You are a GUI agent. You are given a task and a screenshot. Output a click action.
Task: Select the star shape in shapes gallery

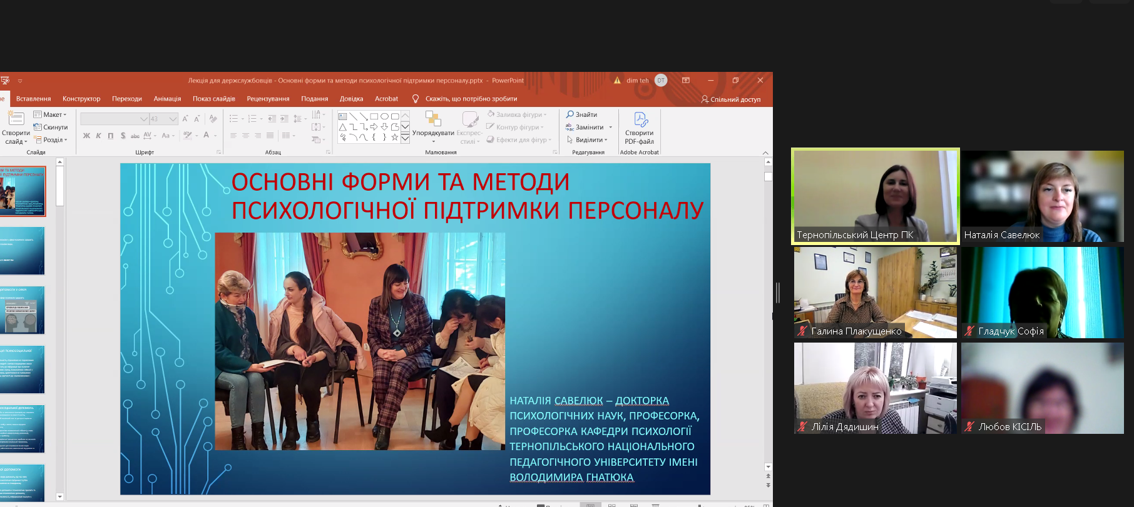(x=394, y=137)
